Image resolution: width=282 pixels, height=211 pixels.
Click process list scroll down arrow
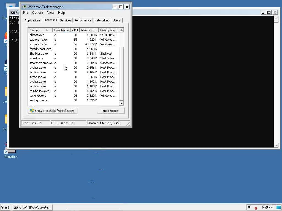121,103
